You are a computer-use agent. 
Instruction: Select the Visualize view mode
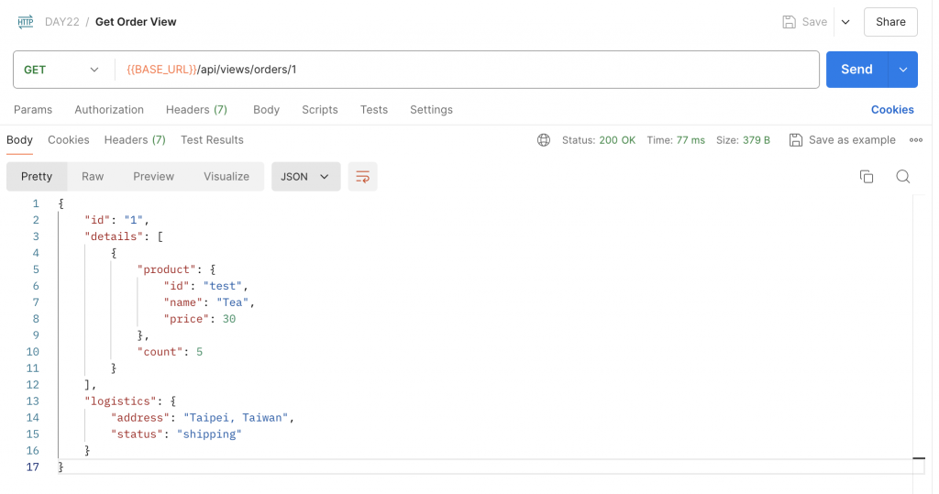tap(226, 177)
